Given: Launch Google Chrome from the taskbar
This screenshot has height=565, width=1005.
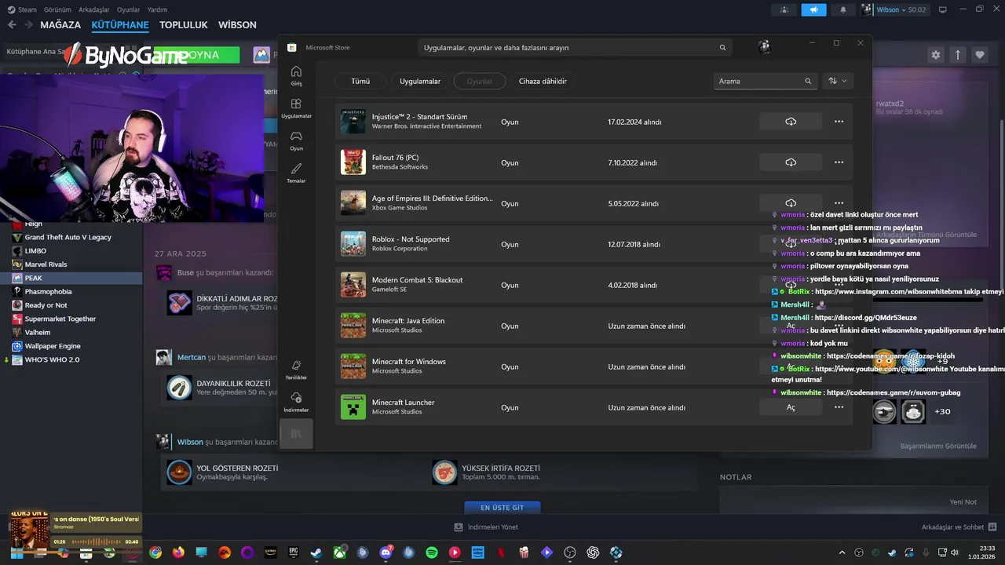Looking at the screenshot, I should pos(155,552).
